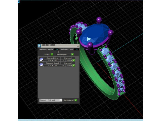
Task: Click the "Diamond Round" label
Action: coord(52,63)
